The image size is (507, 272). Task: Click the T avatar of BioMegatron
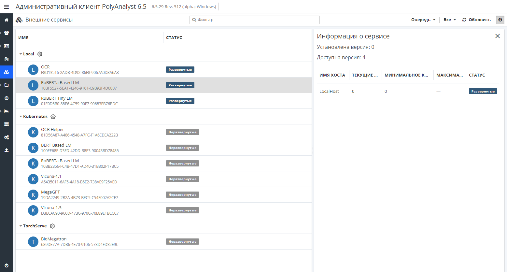click(x=33, y=242)
